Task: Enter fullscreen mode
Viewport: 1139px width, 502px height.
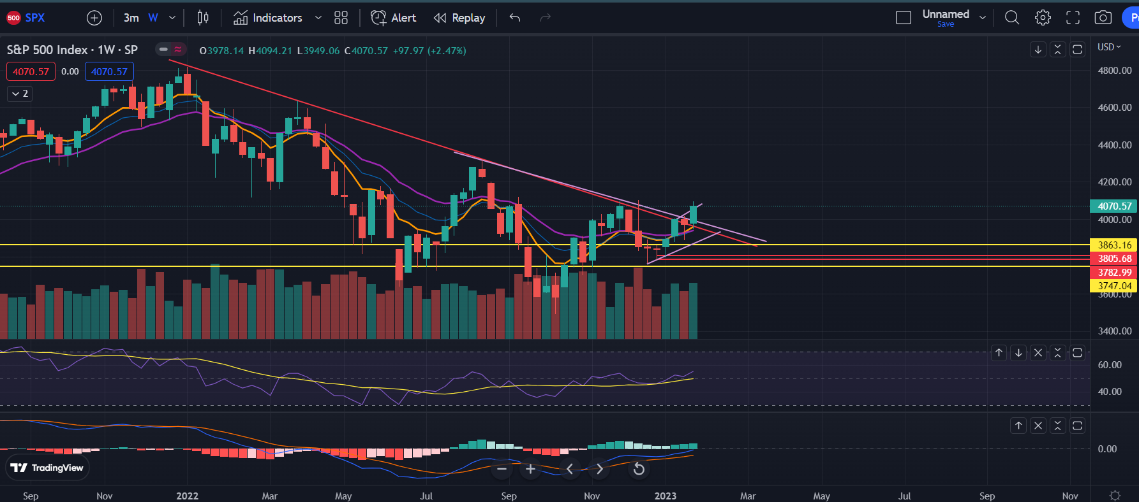Action: tap(1073, 18)
